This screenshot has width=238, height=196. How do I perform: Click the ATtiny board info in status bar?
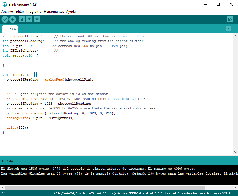(142, 193)
